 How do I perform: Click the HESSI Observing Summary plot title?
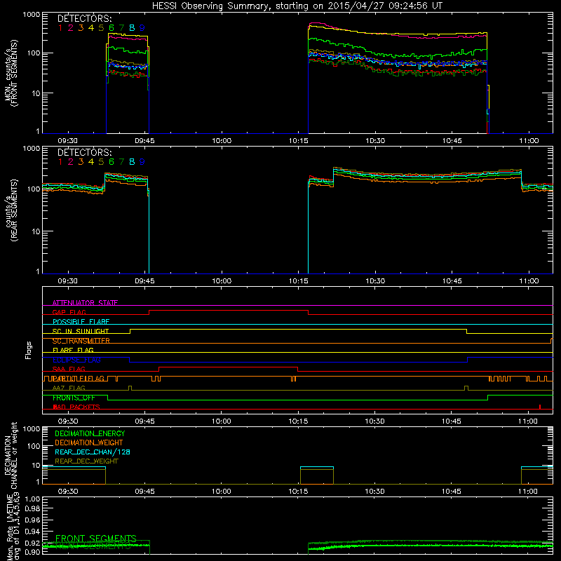[x=297, y=6]
